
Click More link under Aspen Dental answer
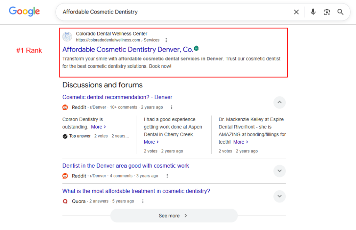[x=151, y=142]
